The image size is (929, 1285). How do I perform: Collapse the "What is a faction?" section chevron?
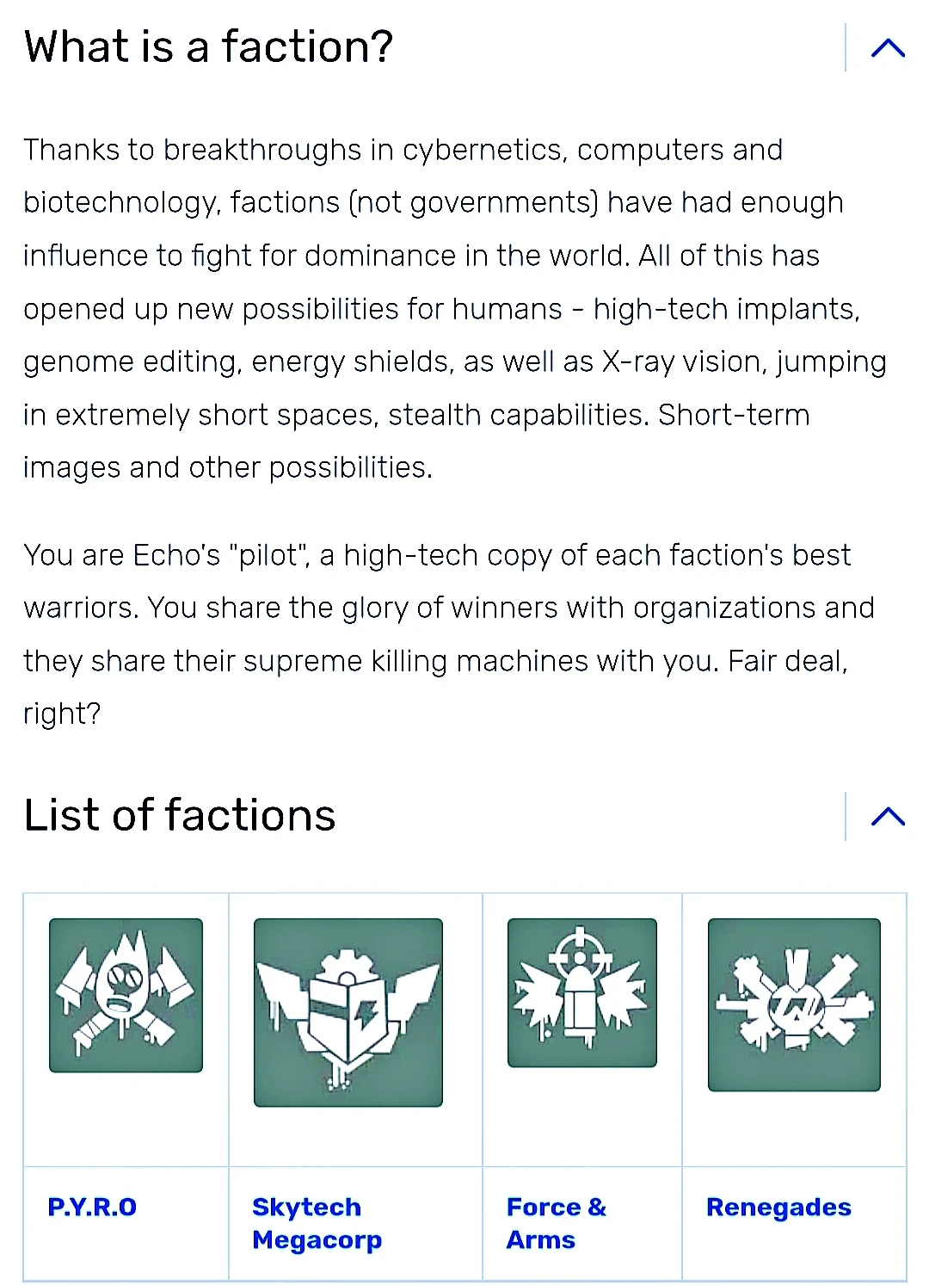tap(888, 48)
